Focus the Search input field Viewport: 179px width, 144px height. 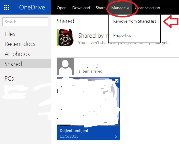25,22
